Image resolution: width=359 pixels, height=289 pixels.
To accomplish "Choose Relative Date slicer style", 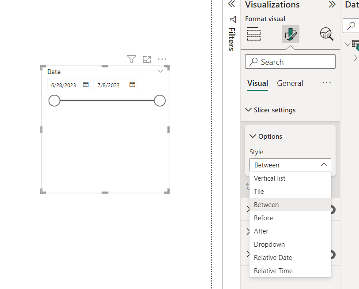I will coord(290,257).
